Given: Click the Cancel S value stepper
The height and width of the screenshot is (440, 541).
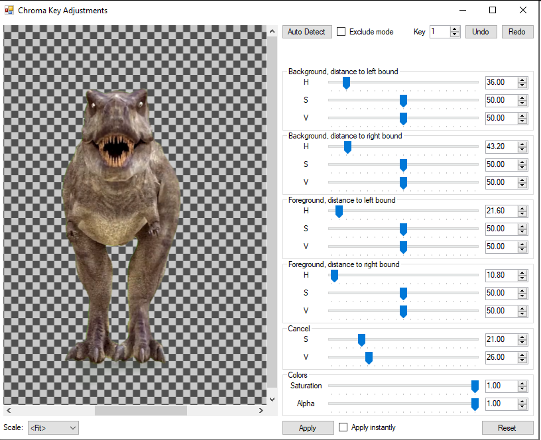Looking at the screenshot, I should (522, 339).
